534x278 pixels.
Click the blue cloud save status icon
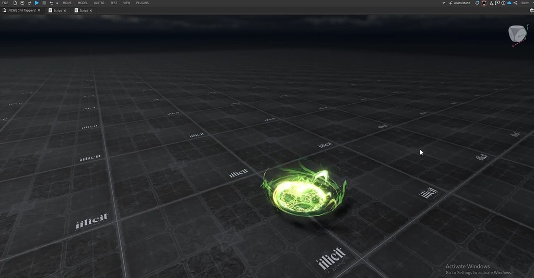coord(509,3)
